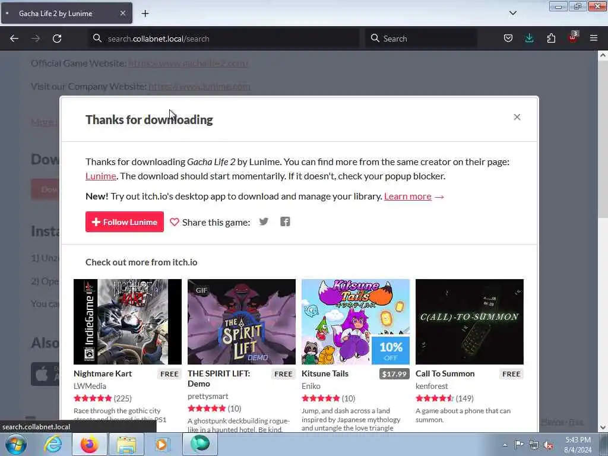Close the Gacha Life 2 tab
The height and width of the screenshot is (456, 608).
click(123, 13)
